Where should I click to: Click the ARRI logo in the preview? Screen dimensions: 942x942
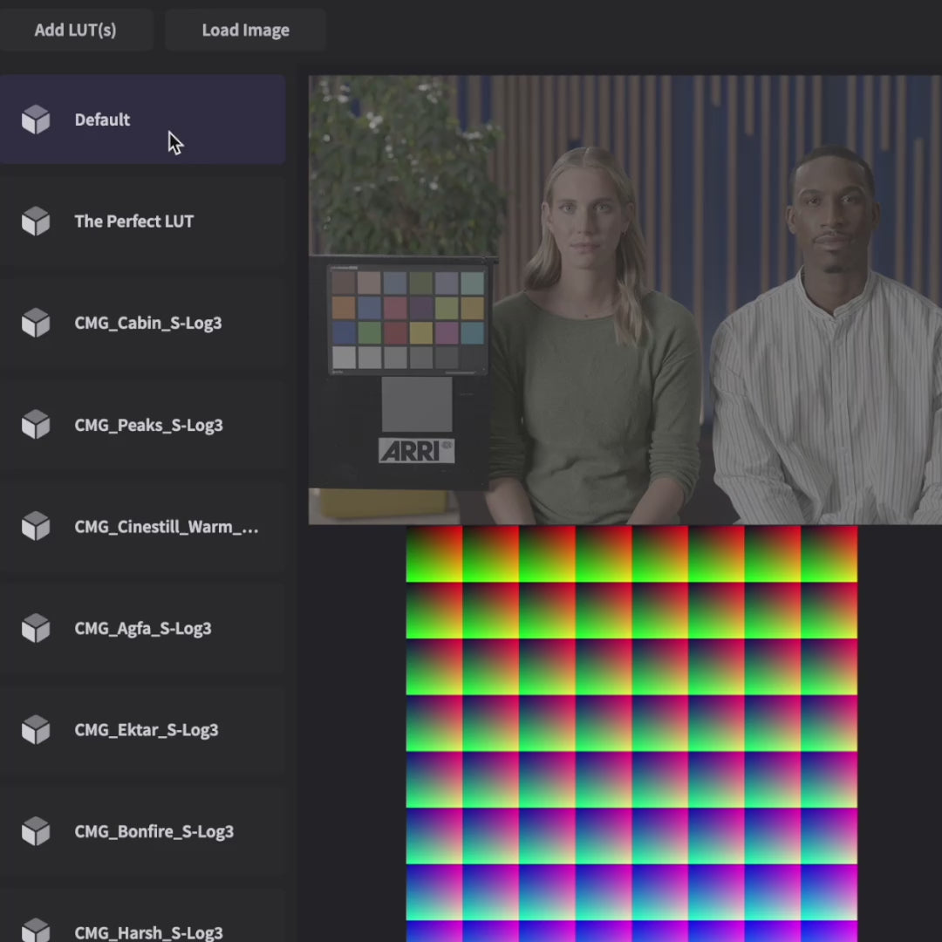click(x=416, y=450)
